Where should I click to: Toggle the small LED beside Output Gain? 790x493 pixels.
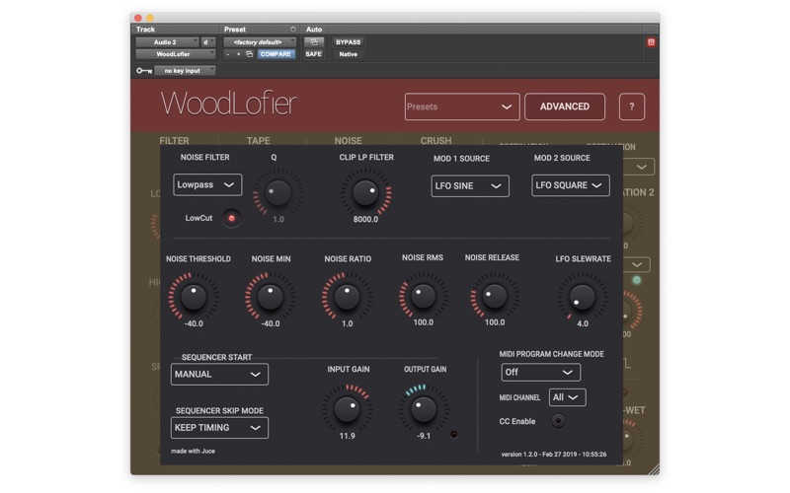[x=453, y=434]
